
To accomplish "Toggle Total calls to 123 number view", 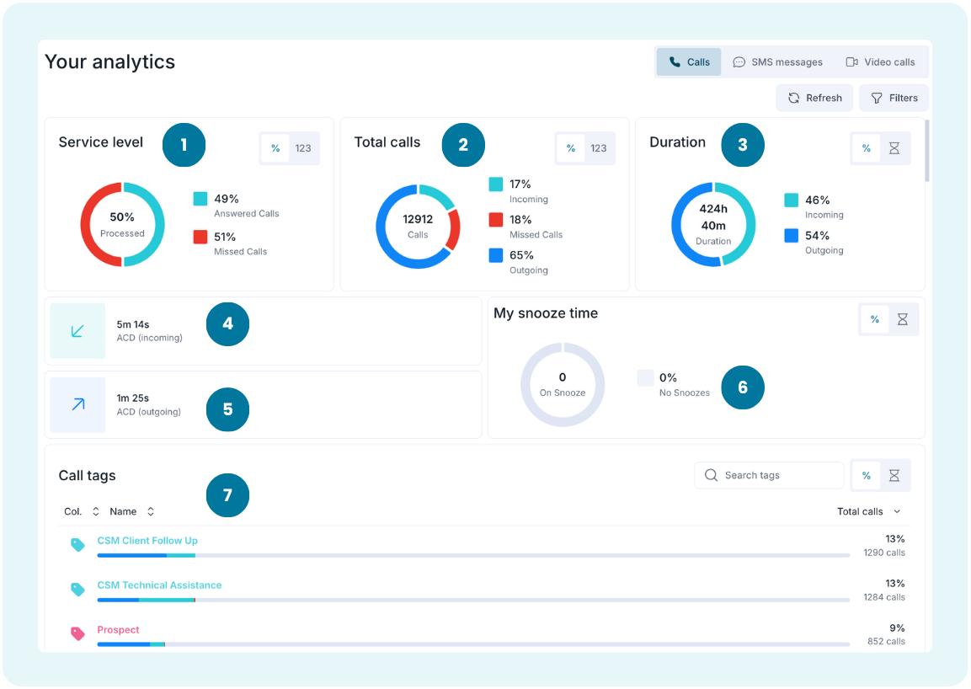I will (599, 148).
